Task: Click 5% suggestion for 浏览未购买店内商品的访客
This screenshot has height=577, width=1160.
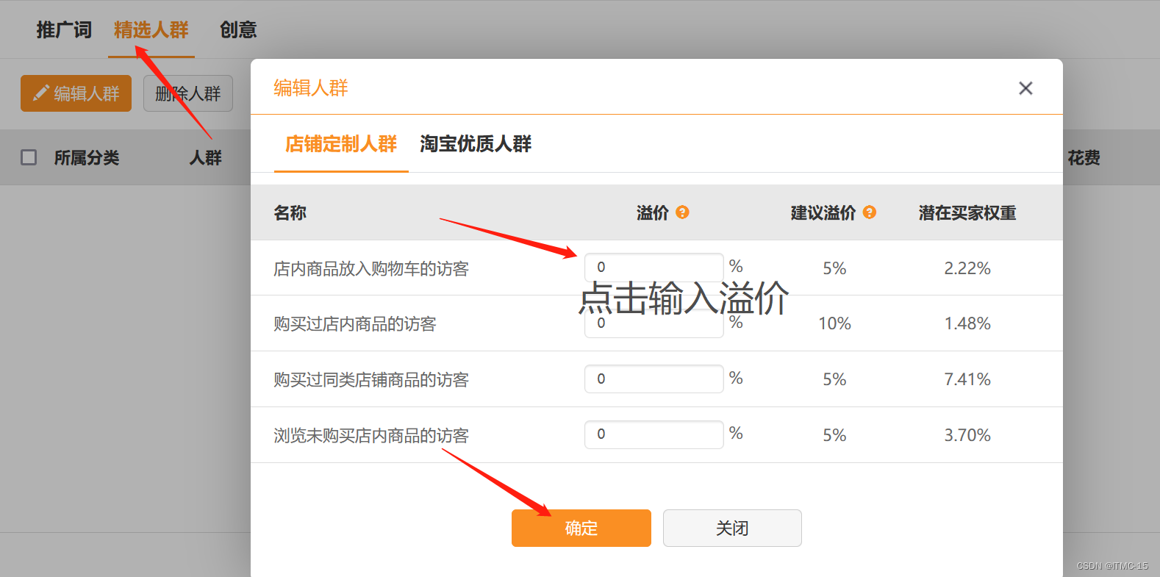Action: coord(835,435)
